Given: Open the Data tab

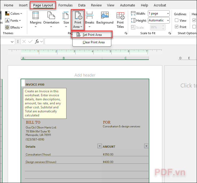Looking at the screenshot, I should tap(82, 5).
